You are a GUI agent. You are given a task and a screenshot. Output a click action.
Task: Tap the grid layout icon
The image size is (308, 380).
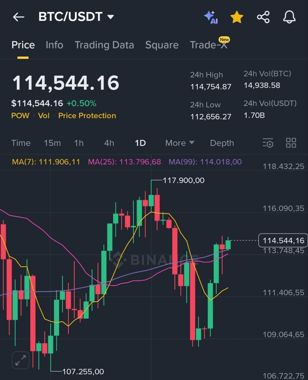pos(291,143)
